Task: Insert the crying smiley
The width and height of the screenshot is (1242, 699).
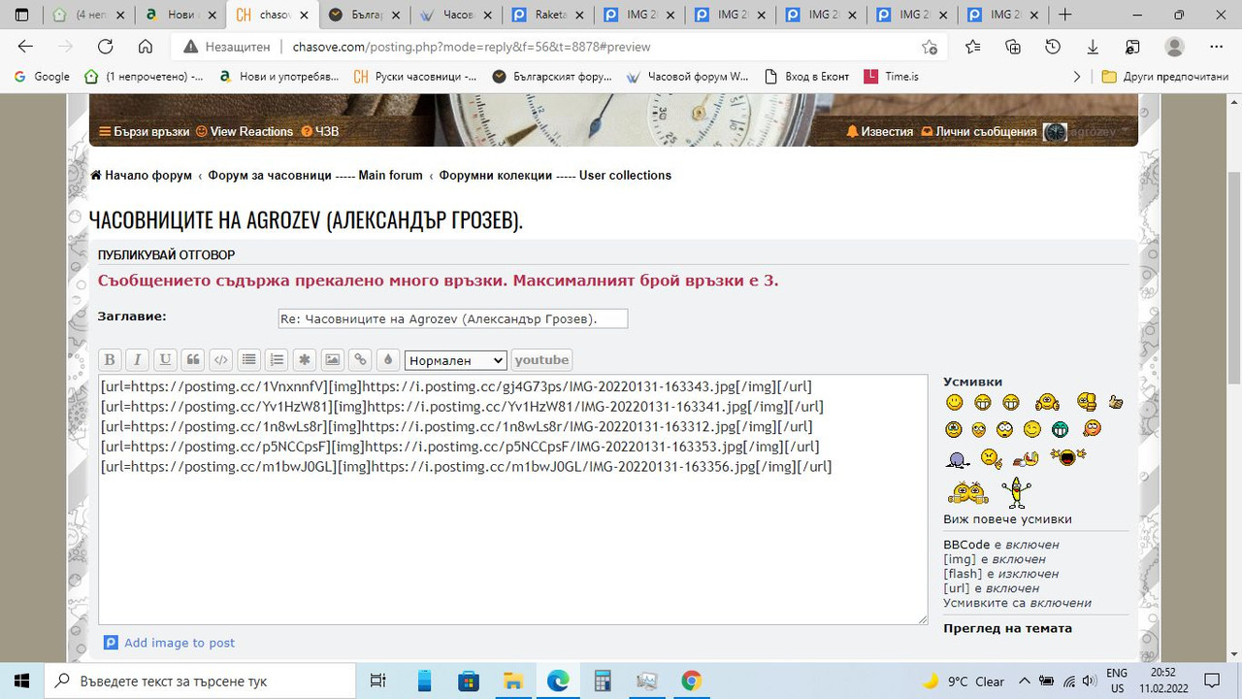Action: (x=955, y=429)
